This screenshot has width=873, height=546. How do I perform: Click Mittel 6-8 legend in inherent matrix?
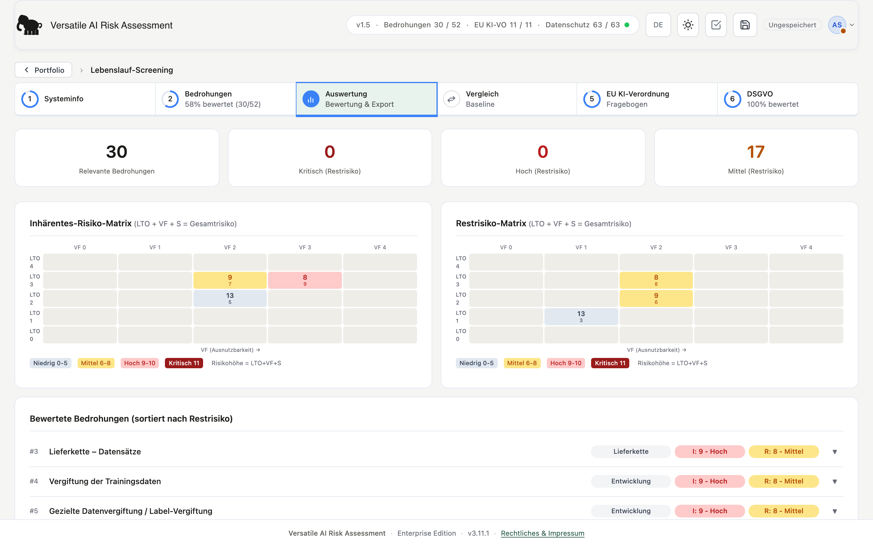[96, 363]
